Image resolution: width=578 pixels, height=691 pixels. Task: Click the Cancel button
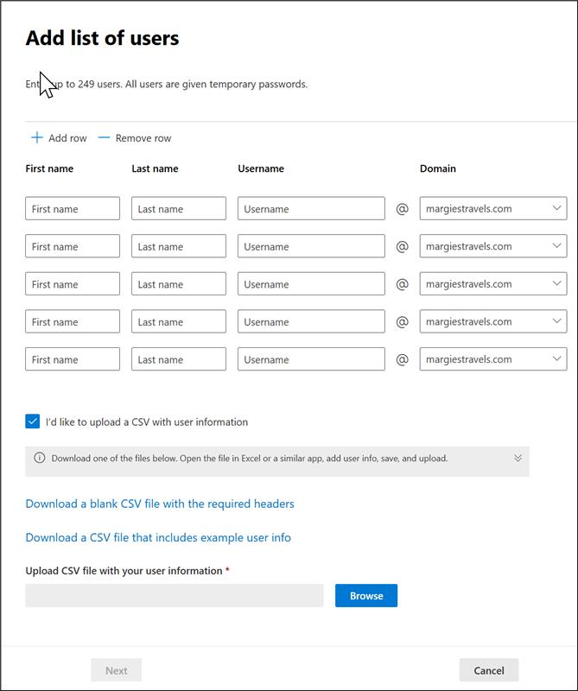tap(488, 670)
